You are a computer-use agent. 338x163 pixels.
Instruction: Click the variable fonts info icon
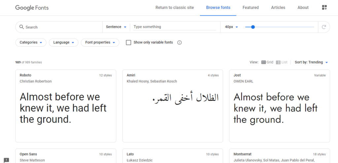pyautogui.click(x=180, y=42)
